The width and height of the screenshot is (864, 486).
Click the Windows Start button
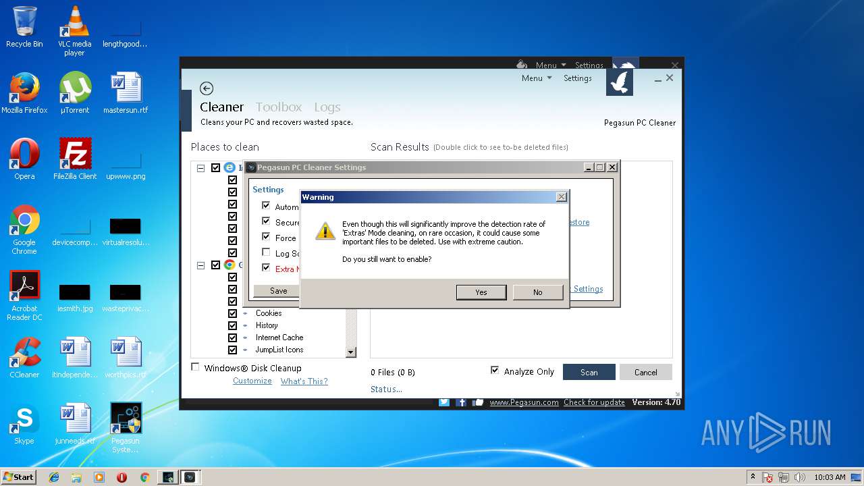coord(18,477)
